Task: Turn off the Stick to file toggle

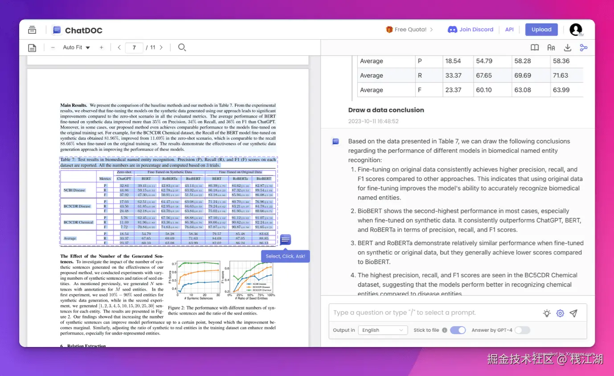Action: 458,330
